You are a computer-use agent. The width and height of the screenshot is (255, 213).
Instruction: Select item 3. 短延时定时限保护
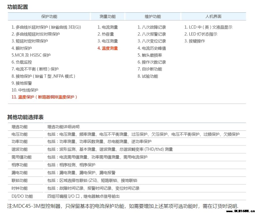click(29, 41)
